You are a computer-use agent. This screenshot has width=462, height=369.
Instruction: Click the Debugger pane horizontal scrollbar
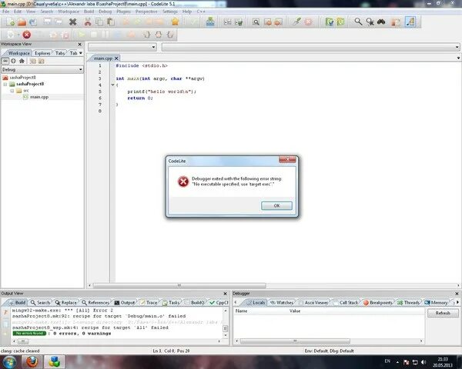[x=295, y=341]
